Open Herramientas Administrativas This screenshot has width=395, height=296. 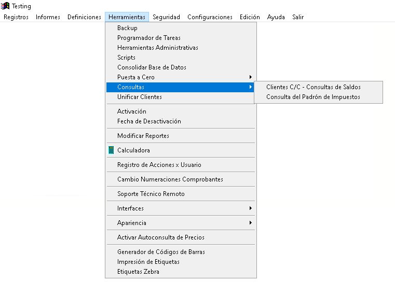(157, 48)
